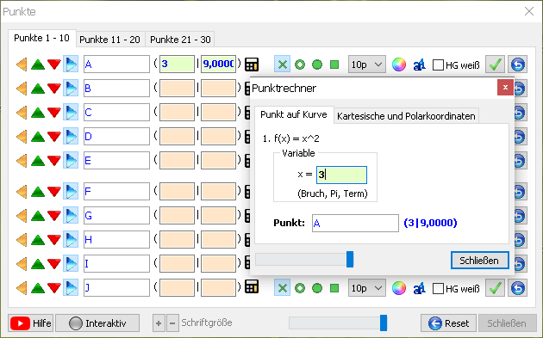Switch to the Punkte 21 - 30 tab
Image resolution: width=543 pixels, height=338 pixels.
[x=180, y=40]
